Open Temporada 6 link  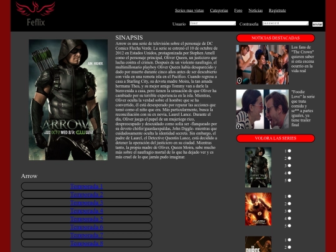(86, 227)
